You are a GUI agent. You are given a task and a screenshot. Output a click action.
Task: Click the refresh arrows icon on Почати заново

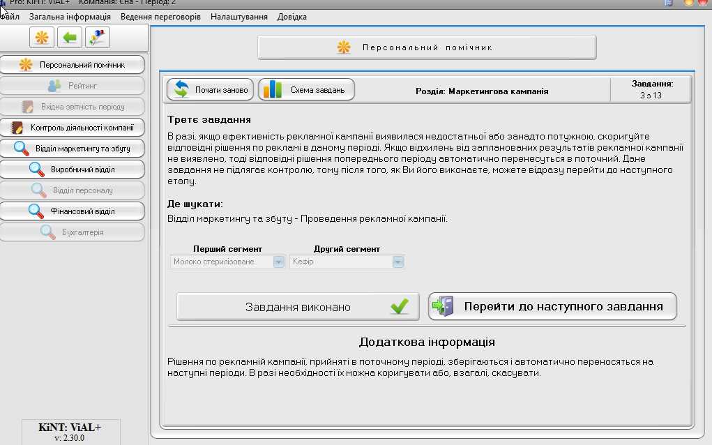click(181, 89)
